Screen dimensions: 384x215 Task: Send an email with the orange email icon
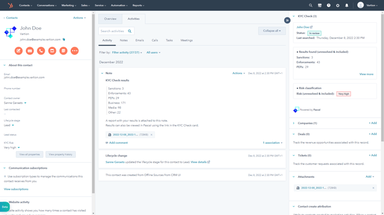click(x=30, y=51)
